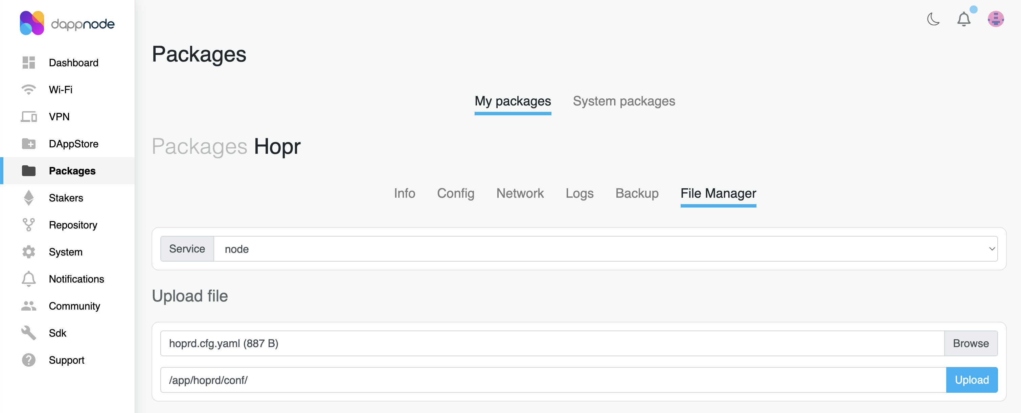Open the Wi-Fi section via its icon

pos(28,90)
